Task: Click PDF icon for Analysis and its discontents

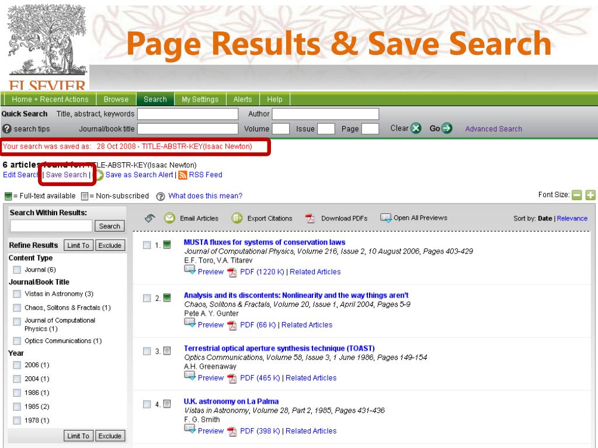Action: coord(232,325)
